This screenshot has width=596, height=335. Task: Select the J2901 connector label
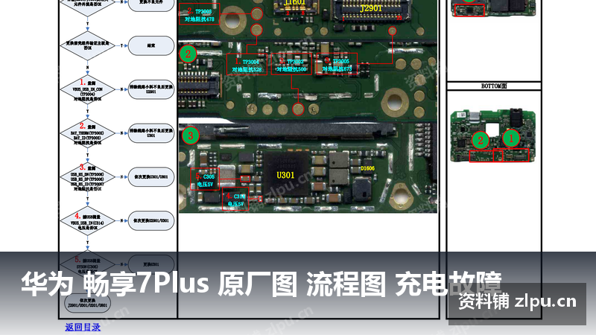click(371, 8)
